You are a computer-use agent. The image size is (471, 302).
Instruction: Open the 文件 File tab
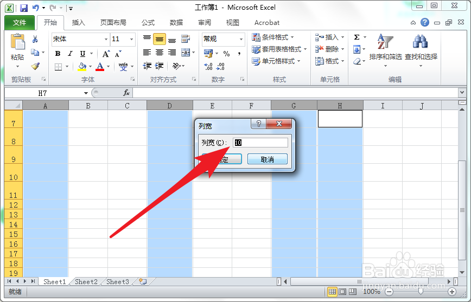20,23
